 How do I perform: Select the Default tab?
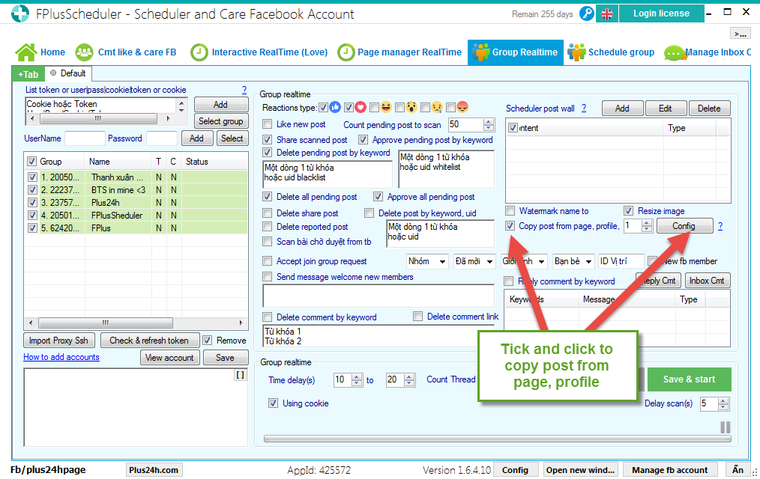(68, 73)
